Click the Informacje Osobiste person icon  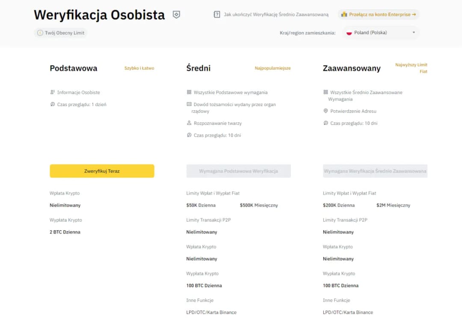[x=53, y=92]
